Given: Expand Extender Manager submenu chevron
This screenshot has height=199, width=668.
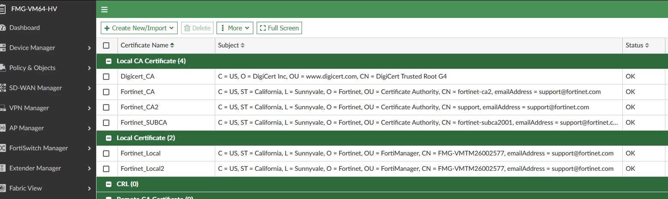Looking at the screenshot, I should coord(89,168).
